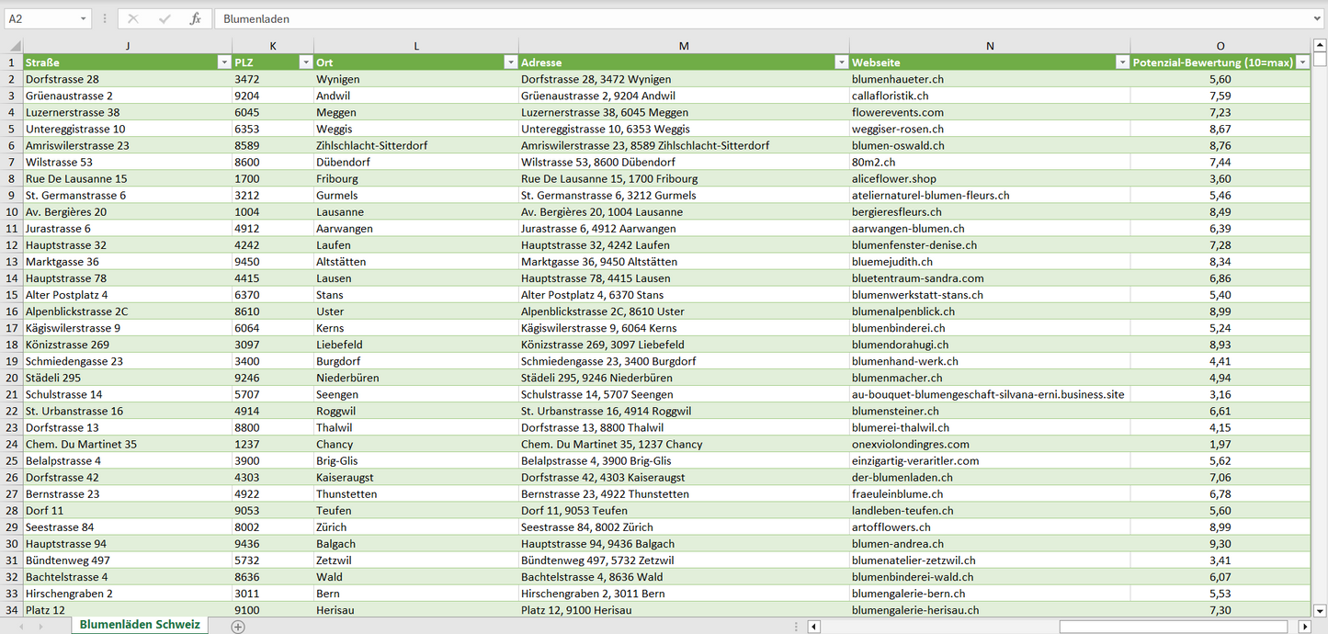Click the horizontal scrollbar right arrow

click(1304, 627)
